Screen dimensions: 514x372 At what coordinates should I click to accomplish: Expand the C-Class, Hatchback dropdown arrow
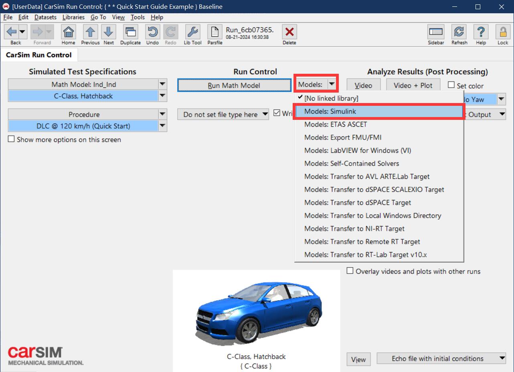point(162,96)
